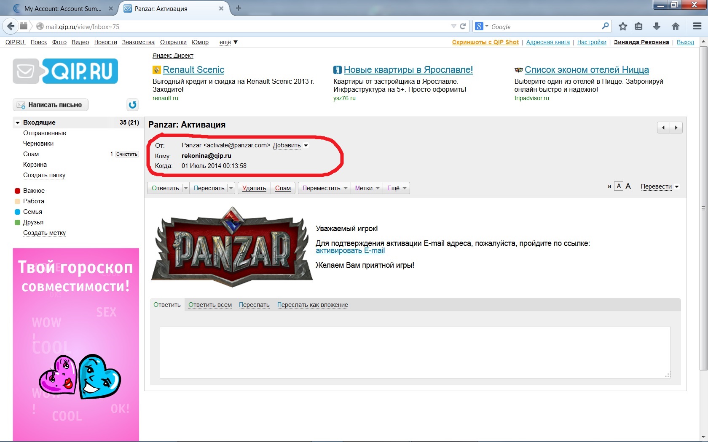The height and width of the screenshot is (442, 708).
Task: Follow the активировать E-mail link
Action: click(350, 250)
